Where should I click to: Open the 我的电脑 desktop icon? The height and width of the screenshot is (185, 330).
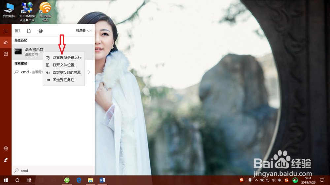pyautogui.click(x=9, y=10)
